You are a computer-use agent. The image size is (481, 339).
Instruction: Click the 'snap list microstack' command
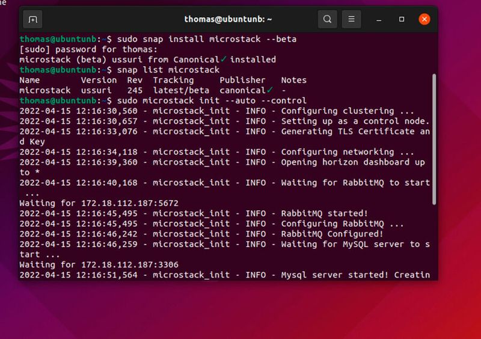click(x=168, y=70)
